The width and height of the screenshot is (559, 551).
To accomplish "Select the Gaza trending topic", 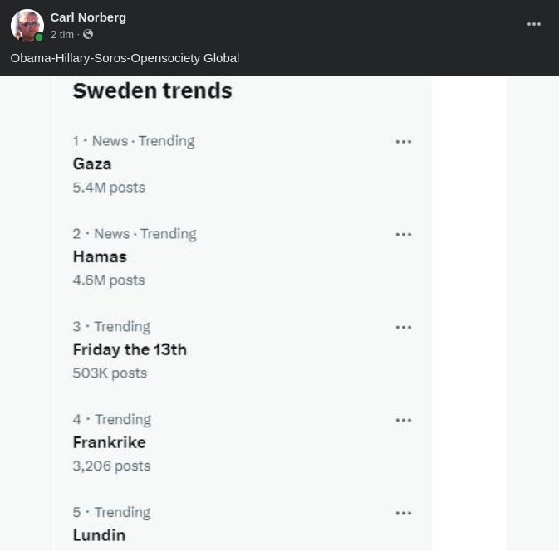I will [x=92, y=164].
